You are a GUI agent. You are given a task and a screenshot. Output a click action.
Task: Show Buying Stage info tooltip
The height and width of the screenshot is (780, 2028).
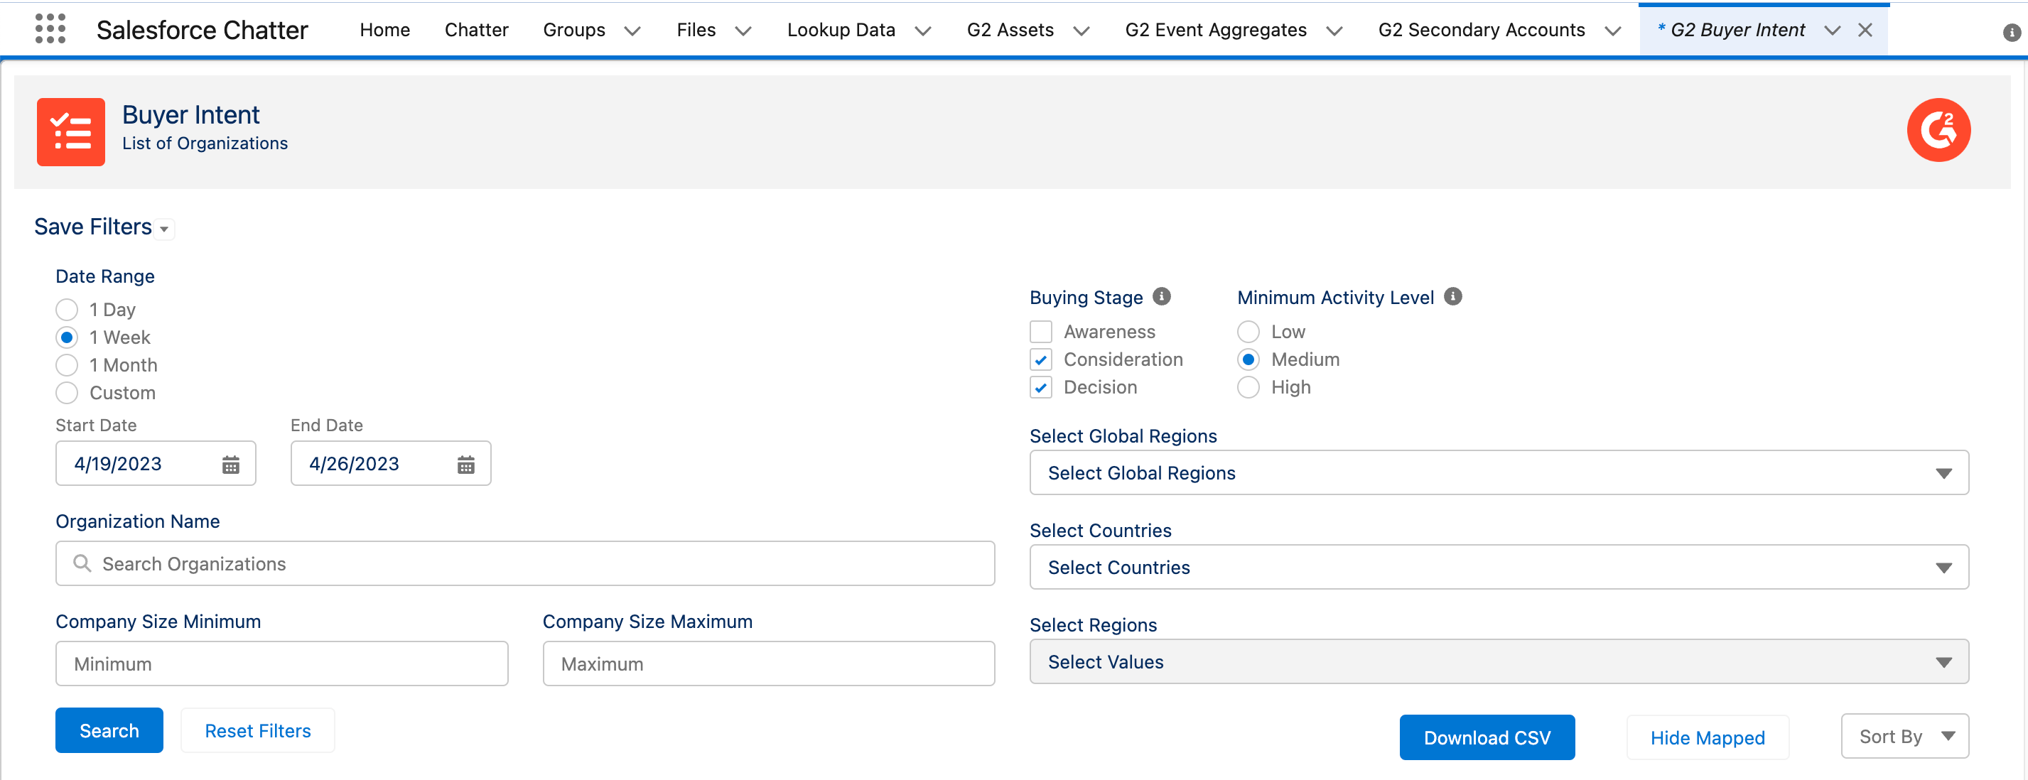point(1161,297)
